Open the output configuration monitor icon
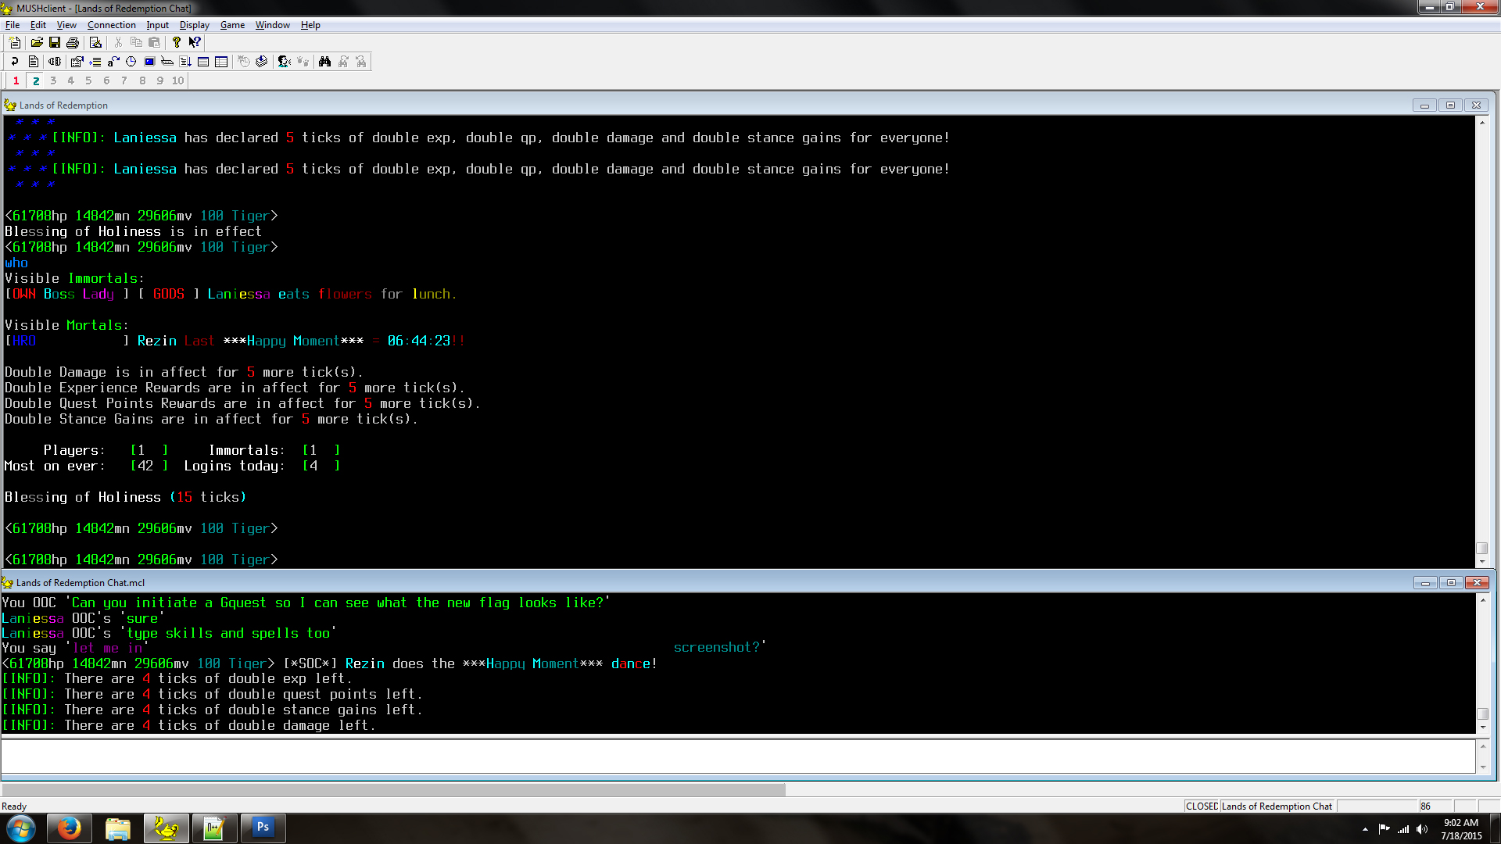Screen dimensions: 1501x844 tap(149, 61)
